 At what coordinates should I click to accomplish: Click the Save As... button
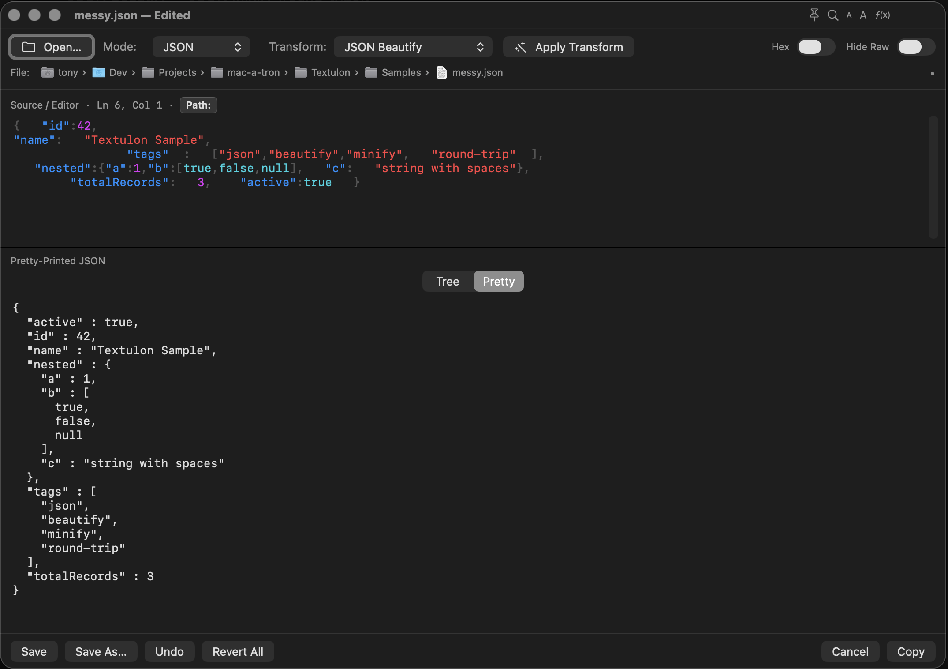(x=101, y=651)
